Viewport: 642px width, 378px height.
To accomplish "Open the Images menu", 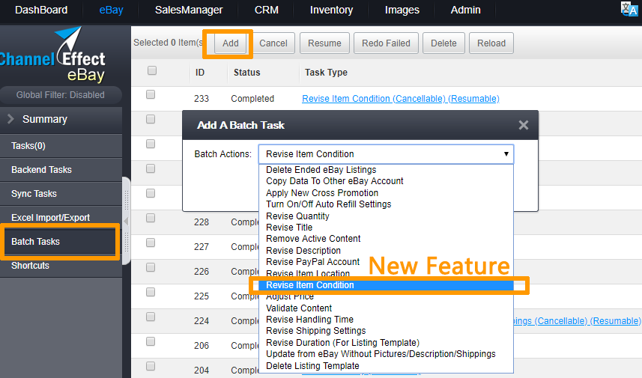I will tap(402, 10).
